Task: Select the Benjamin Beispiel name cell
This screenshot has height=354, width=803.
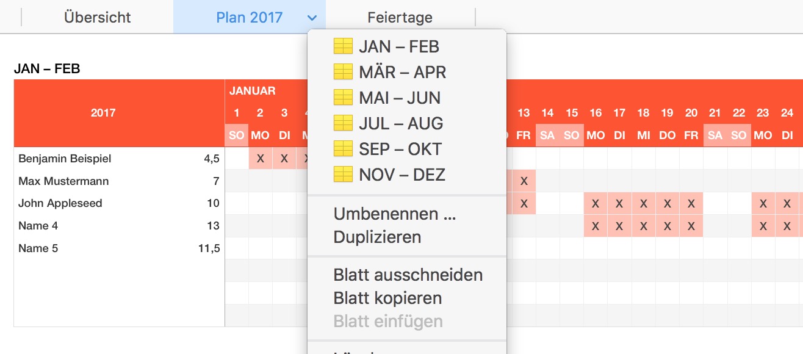Action: [x=65, y=159]
